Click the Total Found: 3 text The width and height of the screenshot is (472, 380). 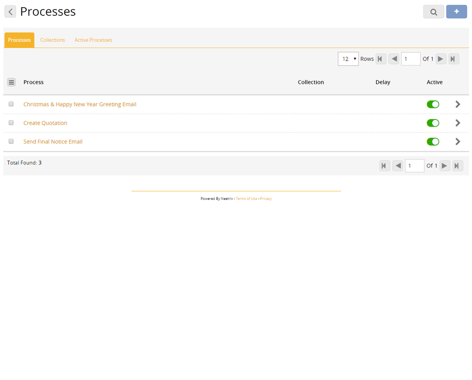click(24, 163)
